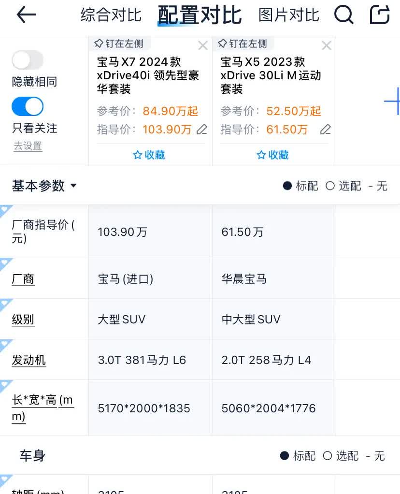400x494 pixels.
Task: Tap the 5170*2000*1835 dimensions cell
Action: point(151,408)
